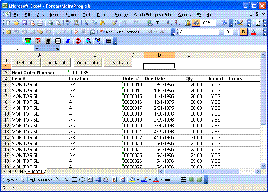Open Line Style options
Screen dimensions: 268x192
pyautogui.click(x=167, y=180)
